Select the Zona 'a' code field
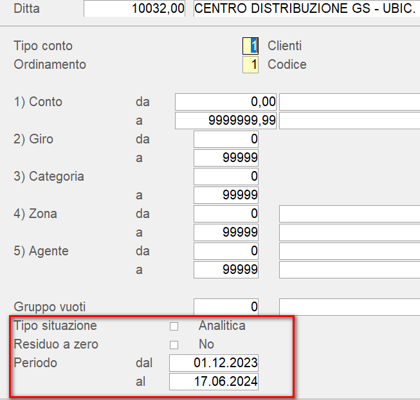Screen dimensions: 420x400 coord(226,233)
